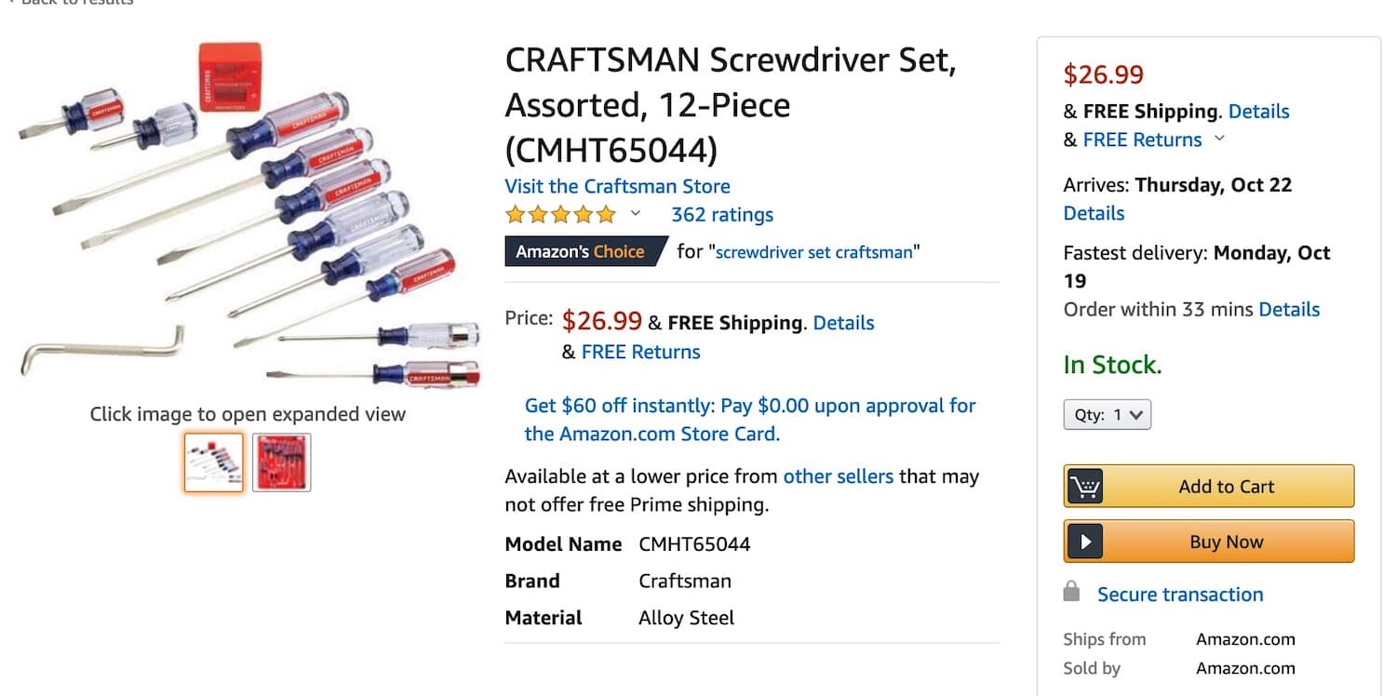Viewport: 1396px width, 696px height.
Task: Click the Amazon.com Store Card $60 offer
Action: 750,420
